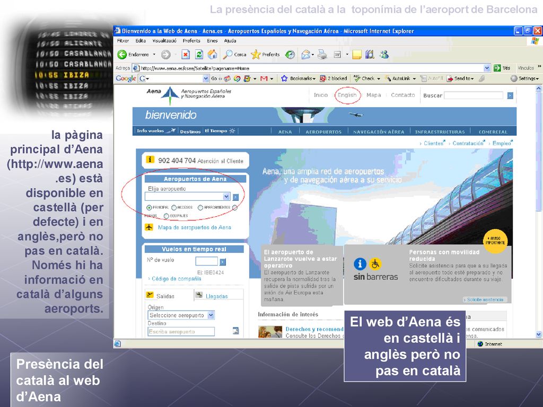
Task: Open the Google search box dropdown
Action: click(x=206, y=78)
